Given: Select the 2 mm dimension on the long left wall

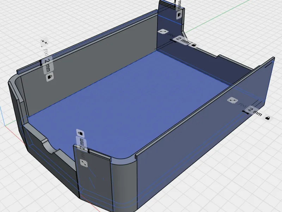Looking at the screenshot, I should point(48,65).
